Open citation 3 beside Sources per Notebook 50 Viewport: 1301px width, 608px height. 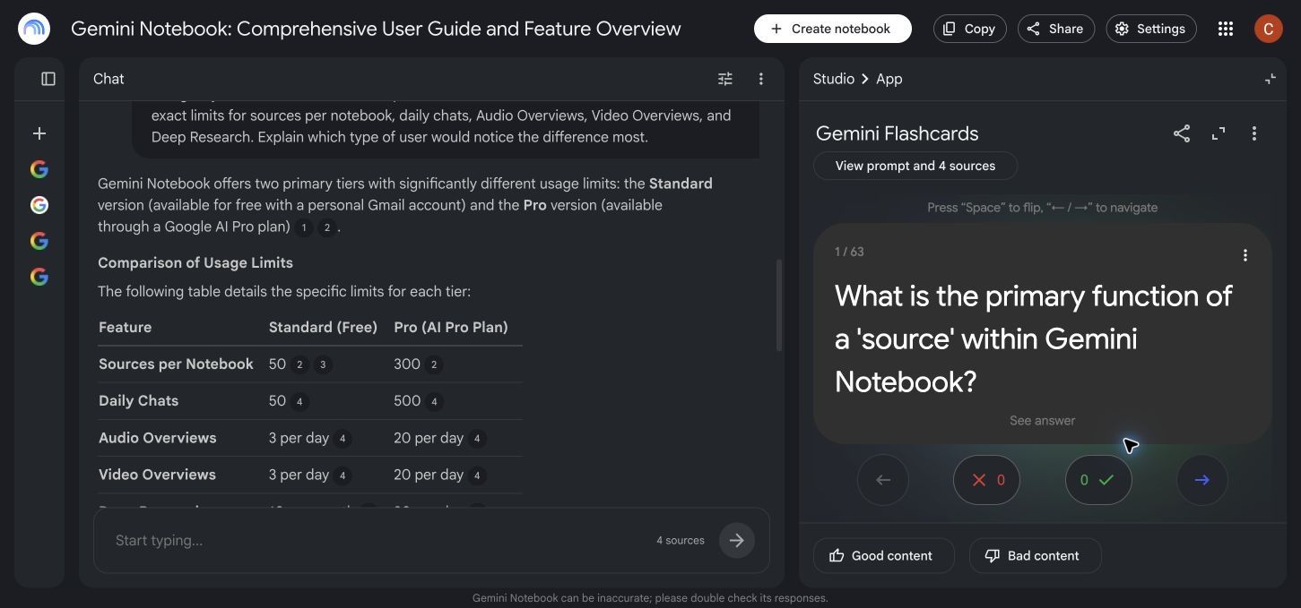323,364
